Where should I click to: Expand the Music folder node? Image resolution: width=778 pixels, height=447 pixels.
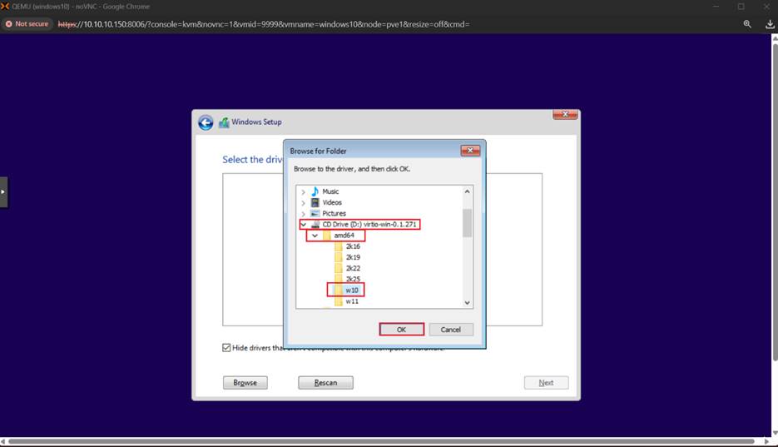(x=303, y=191)
